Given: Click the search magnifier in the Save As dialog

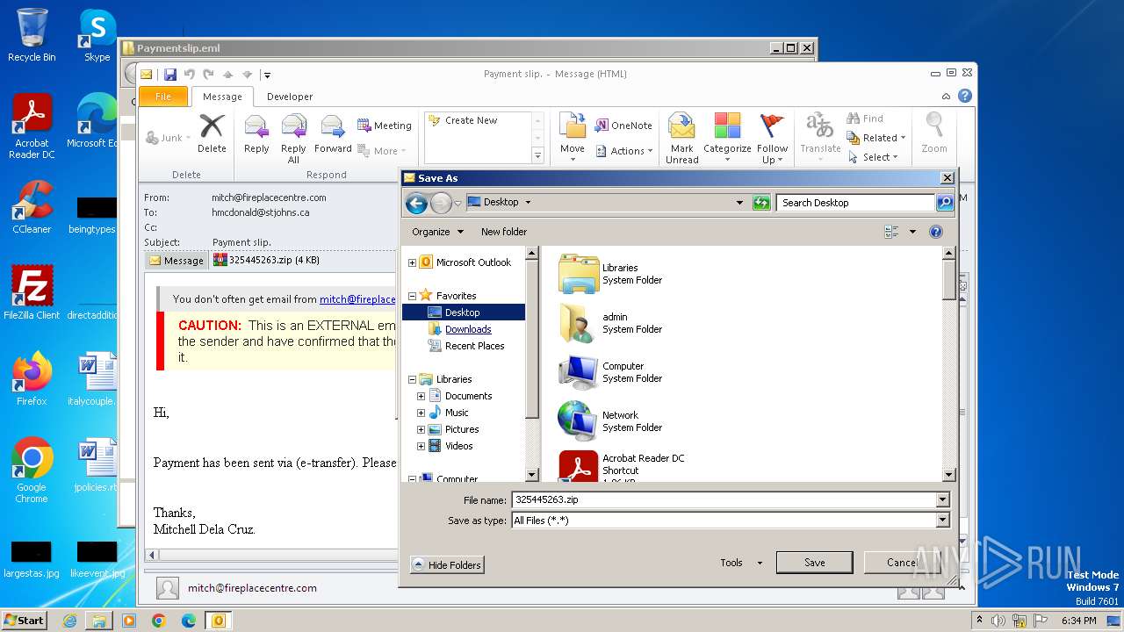Looking at the screenshot, I should click(x=944, y=203).
